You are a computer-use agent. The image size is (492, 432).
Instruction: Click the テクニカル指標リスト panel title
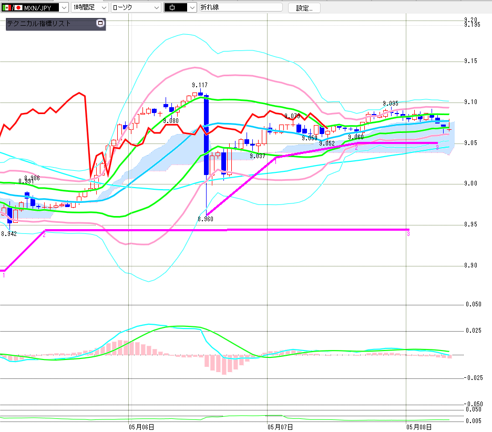point(39,24)
